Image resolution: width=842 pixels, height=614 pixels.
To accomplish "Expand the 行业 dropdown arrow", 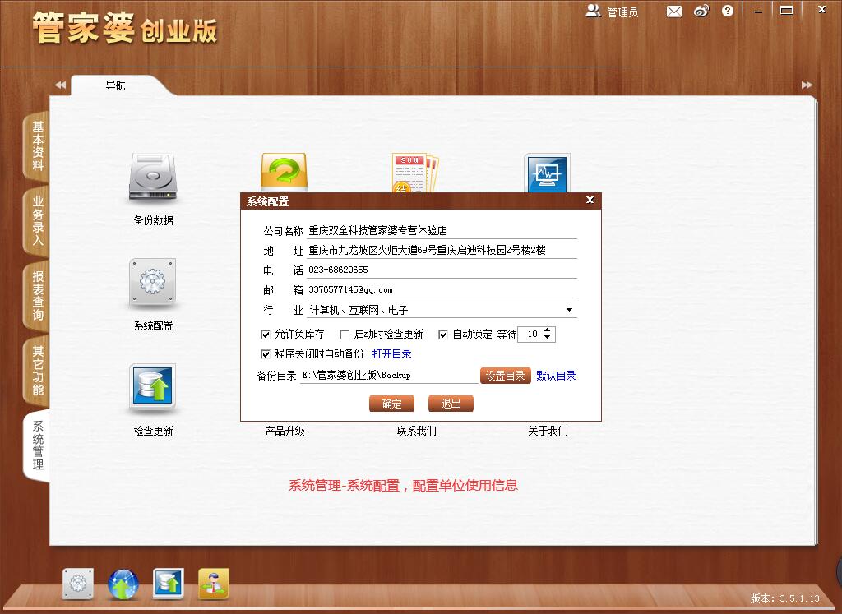I will click(569, 310).
